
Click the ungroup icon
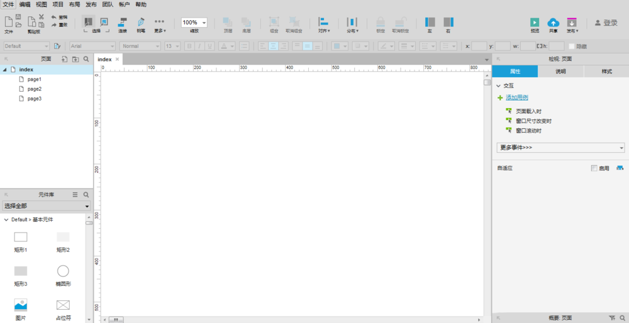pos(294,22)
